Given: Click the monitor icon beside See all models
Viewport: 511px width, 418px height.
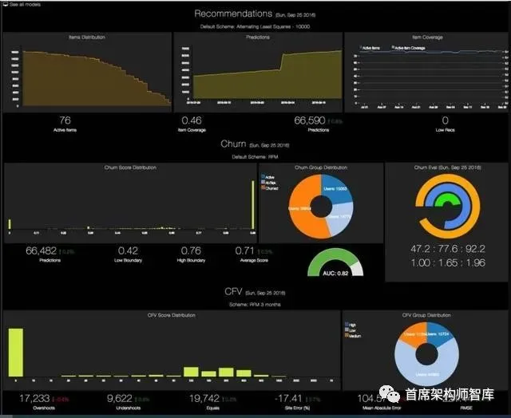Looking at the screenshot, I should pyautogui.click(x=6, y=5).
